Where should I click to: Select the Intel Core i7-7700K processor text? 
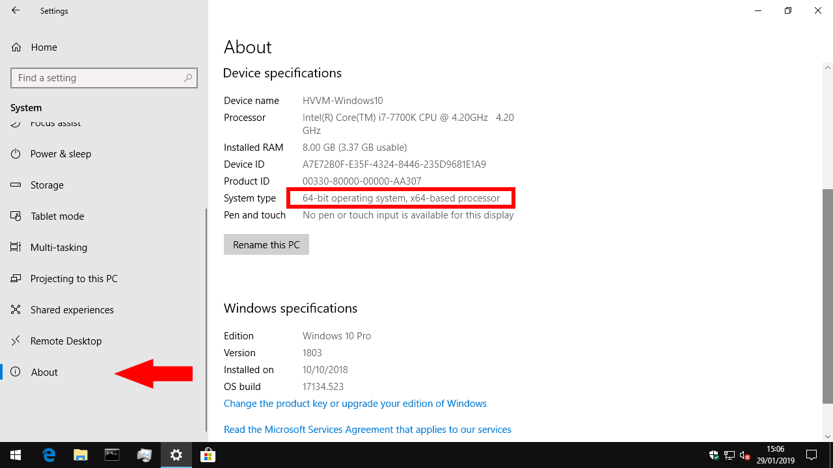coord(408,123)
